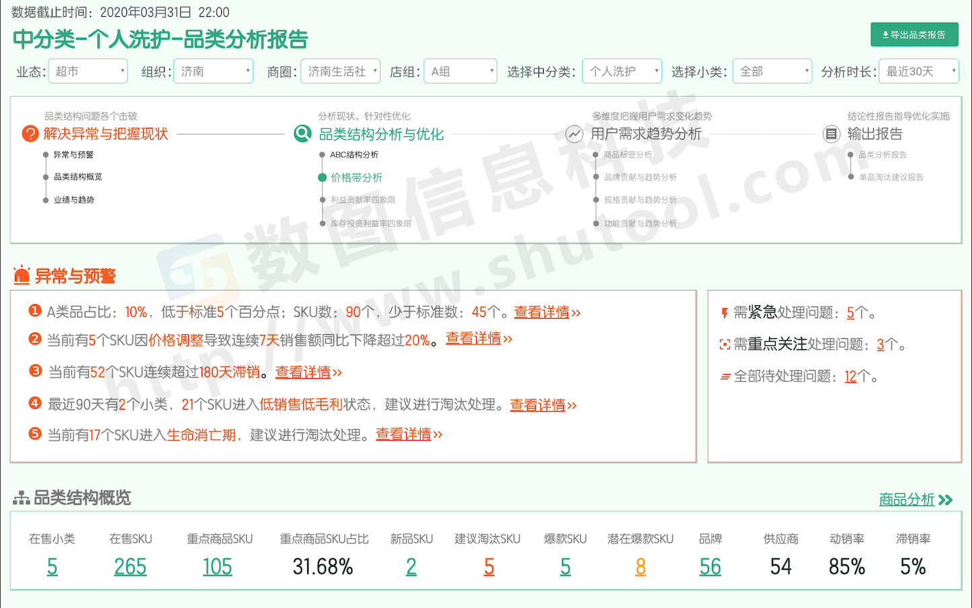The image size is (972, 608).
Task: Click the double arrow beside 商品分析
Action: tap(946, 500)
